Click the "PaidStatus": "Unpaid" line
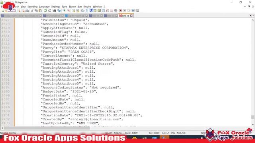 coord(65,20)
